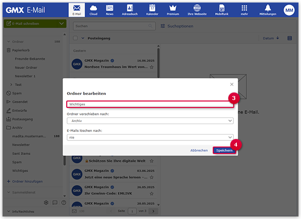
Task: Open E-Mails löschen nach dropdown
Action: click(x=150, y=137)
